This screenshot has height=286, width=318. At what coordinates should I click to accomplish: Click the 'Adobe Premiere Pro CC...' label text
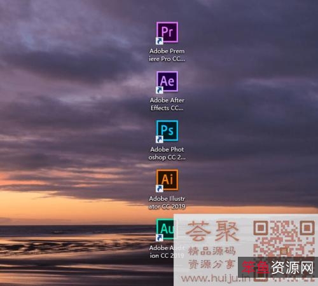167,55
